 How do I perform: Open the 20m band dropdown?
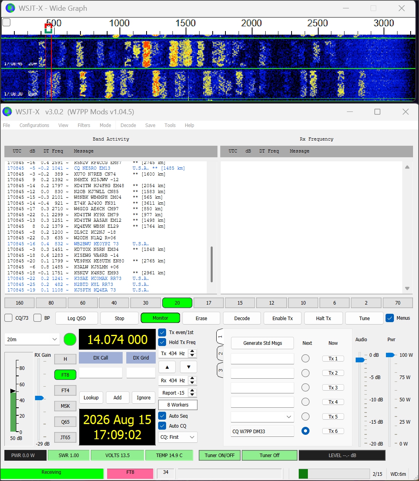tap(32, 340)
